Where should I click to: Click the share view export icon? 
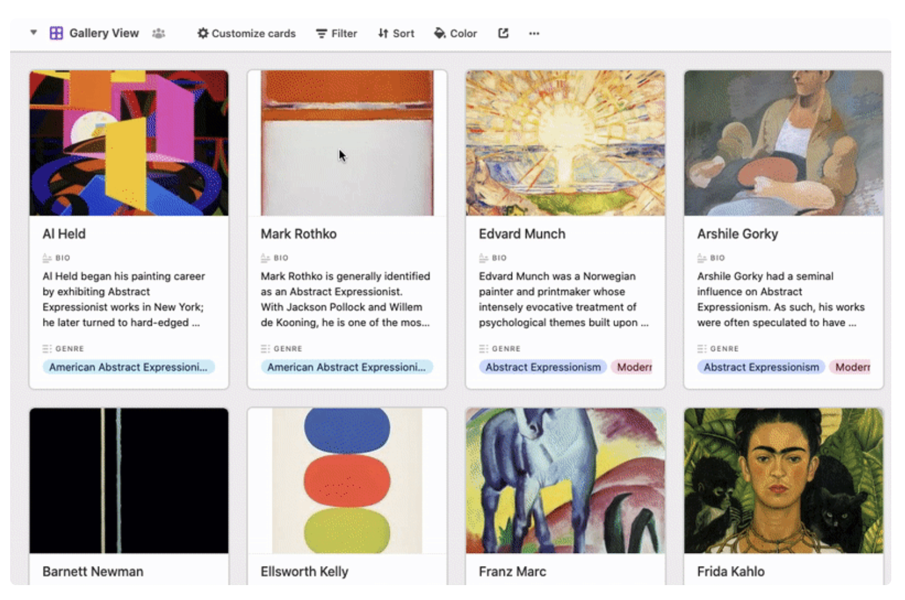pyautogui.click(x=503, y=33)
